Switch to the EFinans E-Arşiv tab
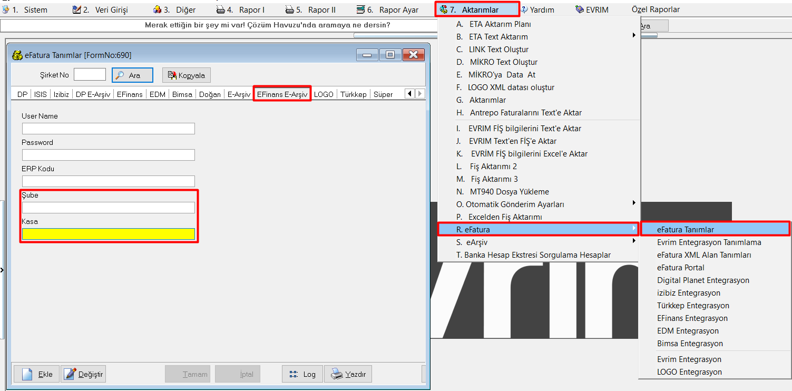The image size is (792, 391). click(282, 94)
